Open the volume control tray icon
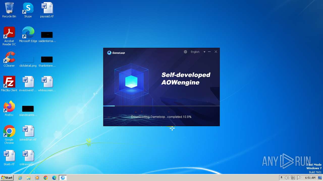This screenshot has width=323, height=181. [x=287, y=178]
